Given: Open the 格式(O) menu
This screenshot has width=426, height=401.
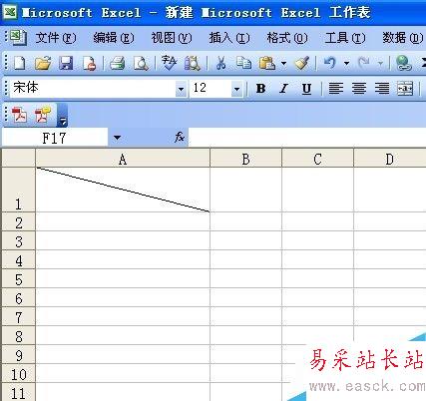Looking at the screenshot, I should pyautogui.click(x=287, y=38).
